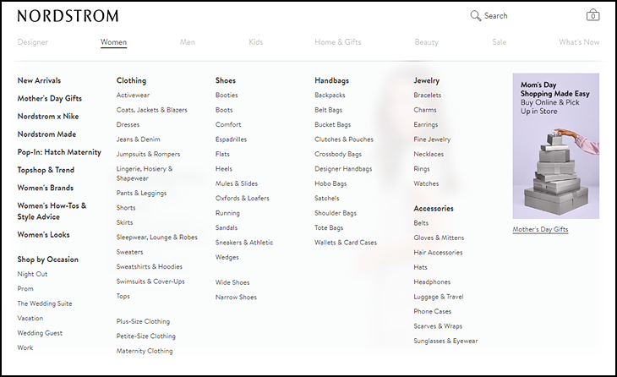The width and height of the screenshot is (617, 377).
Task: Open Lingerie, Hosiery & Shapewear
Action: 145,173
